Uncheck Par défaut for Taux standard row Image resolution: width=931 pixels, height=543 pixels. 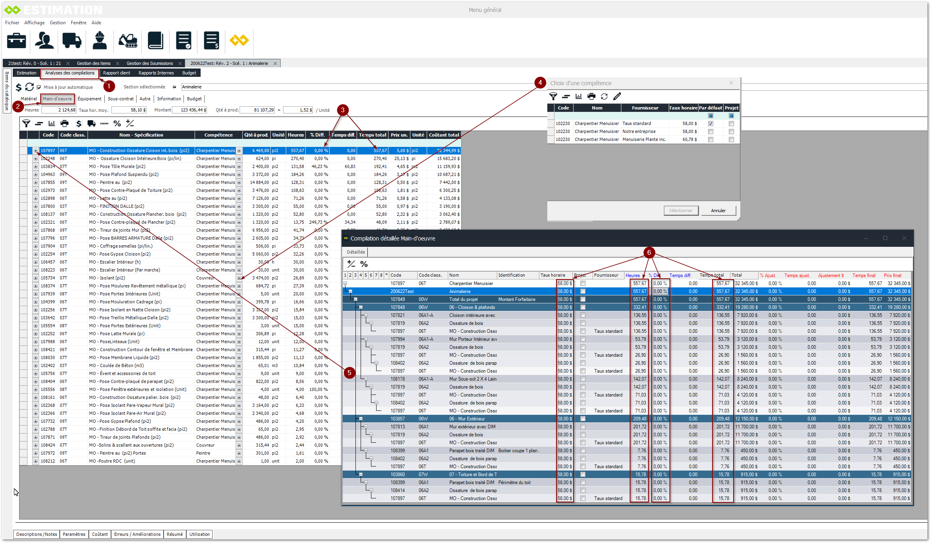tap(710, 123)
